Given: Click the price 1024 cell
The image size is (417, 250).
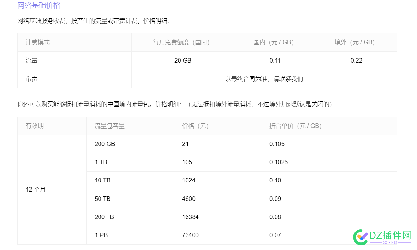Looking at the screenshot, I should [x=218, y=180].
